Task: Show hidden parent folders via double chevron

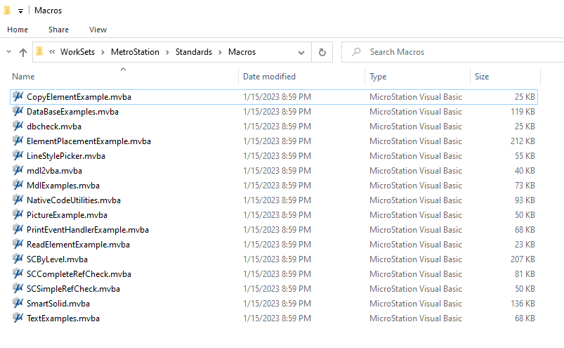Action: [x=52, y=52]
